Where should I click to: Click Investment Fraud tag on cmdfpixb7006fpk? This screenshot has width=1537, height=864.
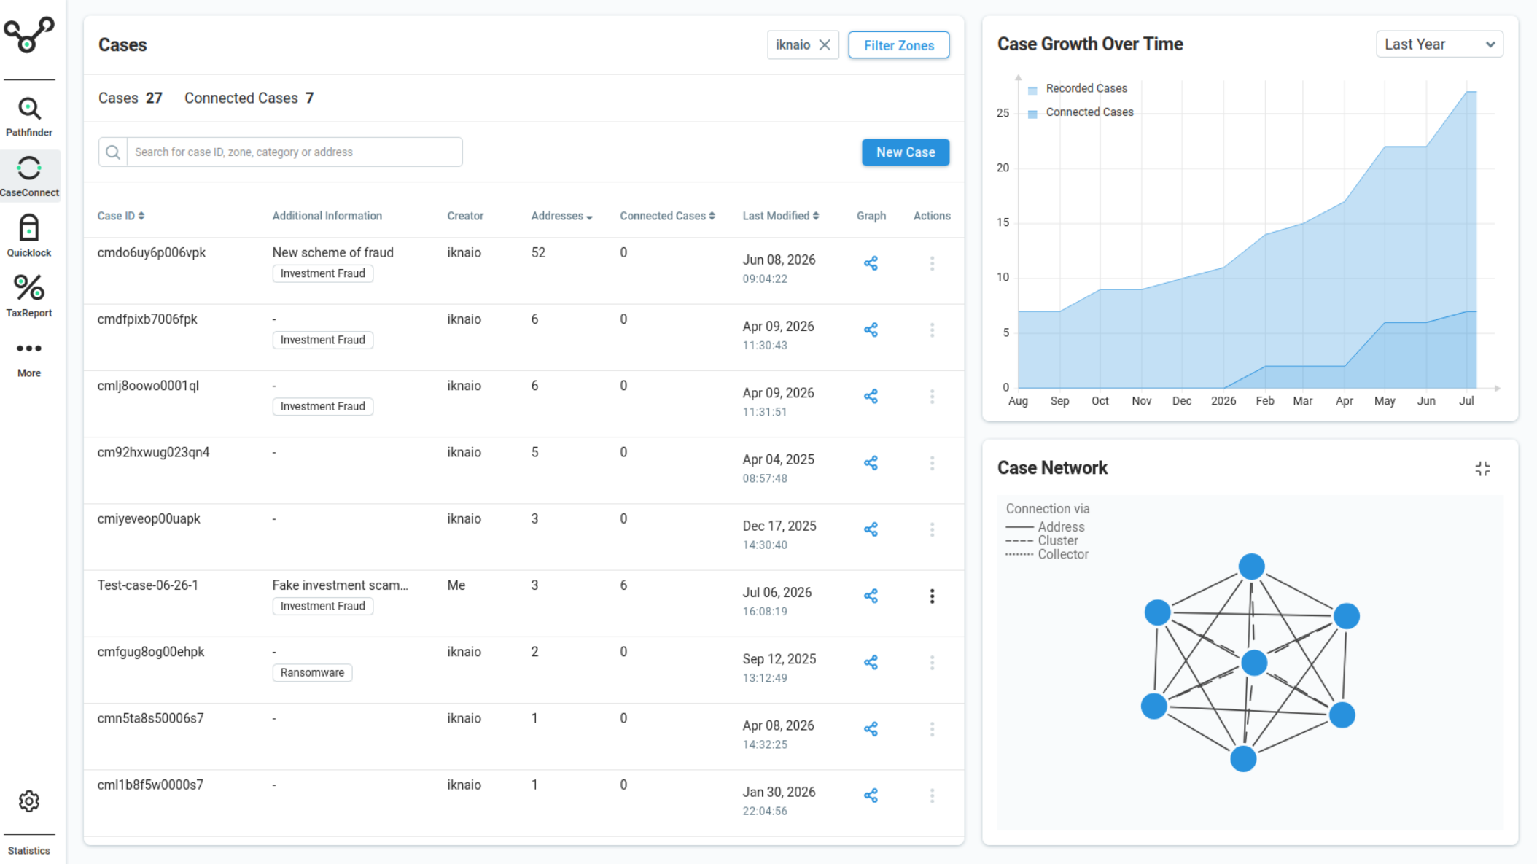323,340
